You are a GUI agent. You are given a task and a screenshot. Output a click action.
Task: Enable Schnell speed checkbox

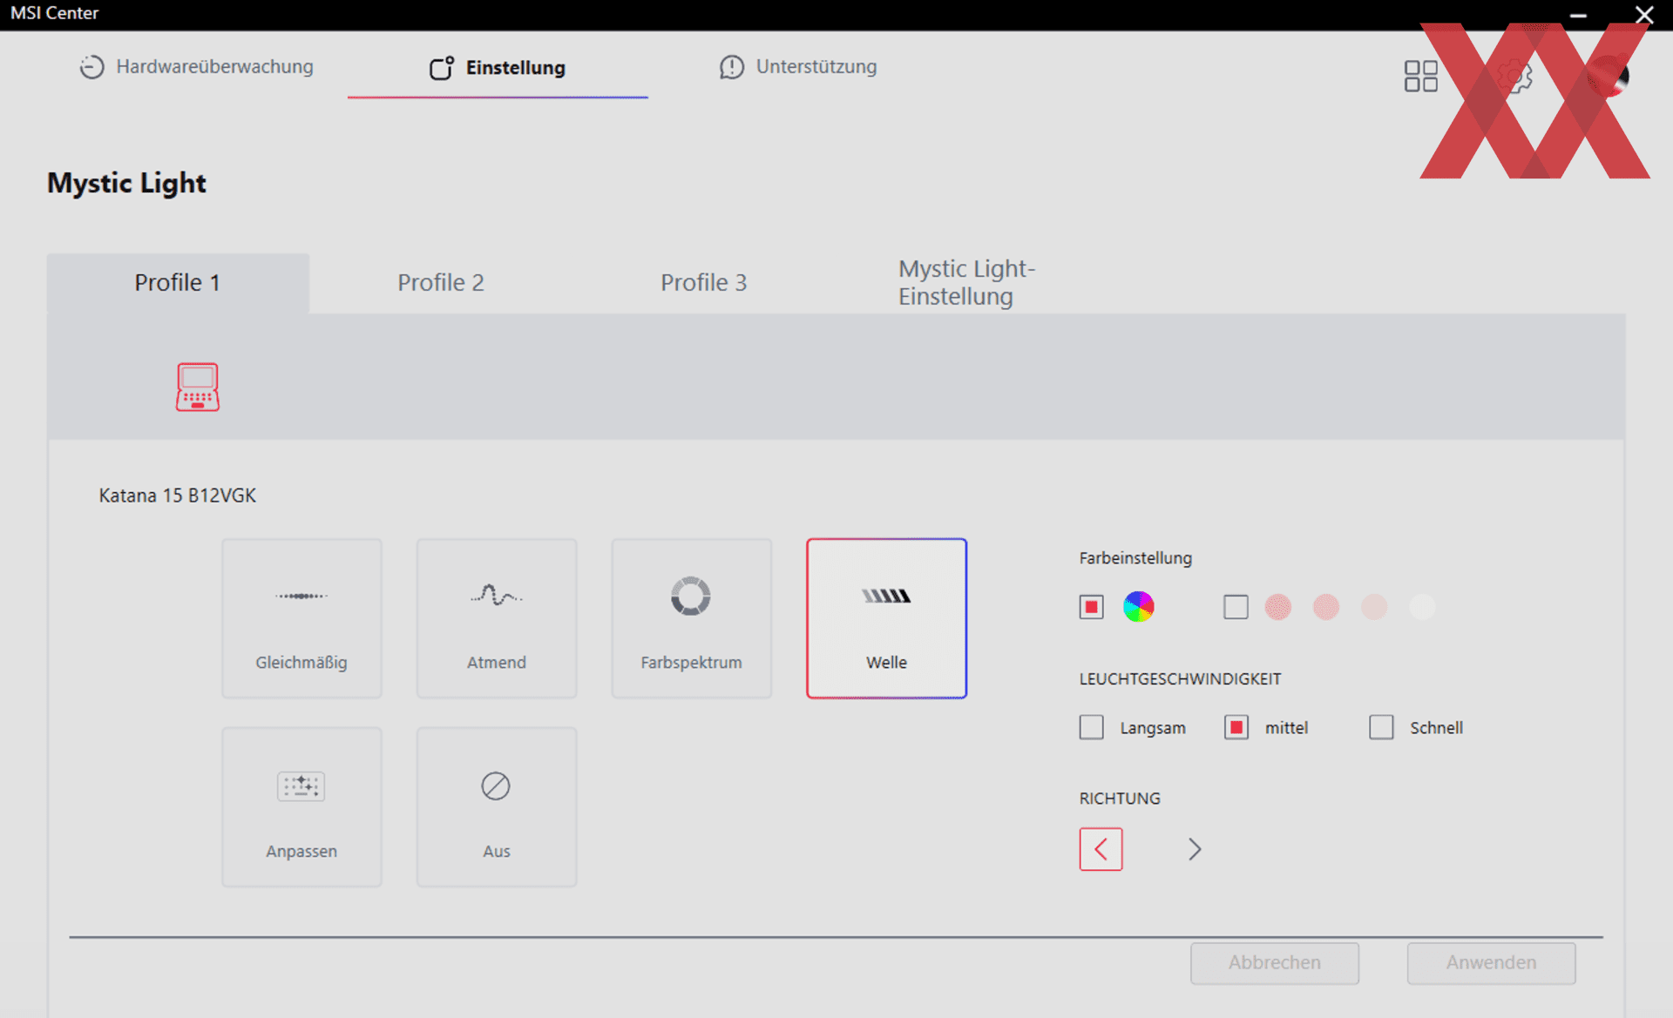(x=1381, y=727)
